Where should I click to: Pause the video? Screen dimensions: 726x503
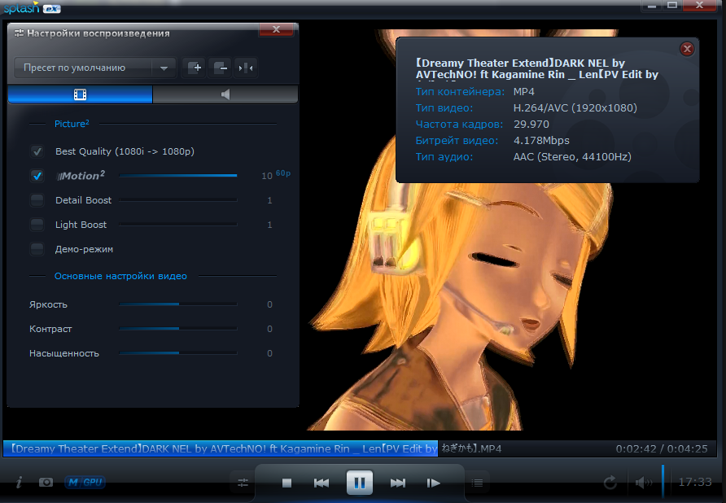(360, 482)
